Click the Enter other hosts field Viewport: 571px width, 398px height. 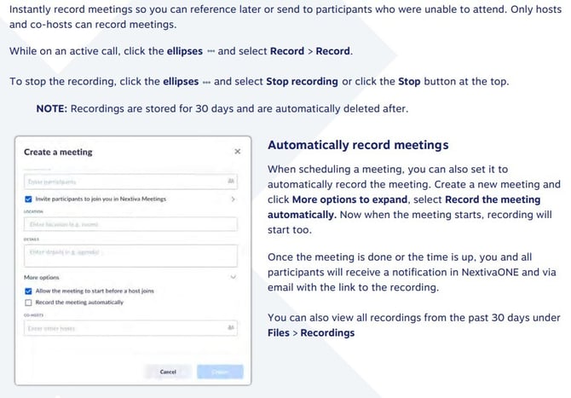(x=119, y=327)
